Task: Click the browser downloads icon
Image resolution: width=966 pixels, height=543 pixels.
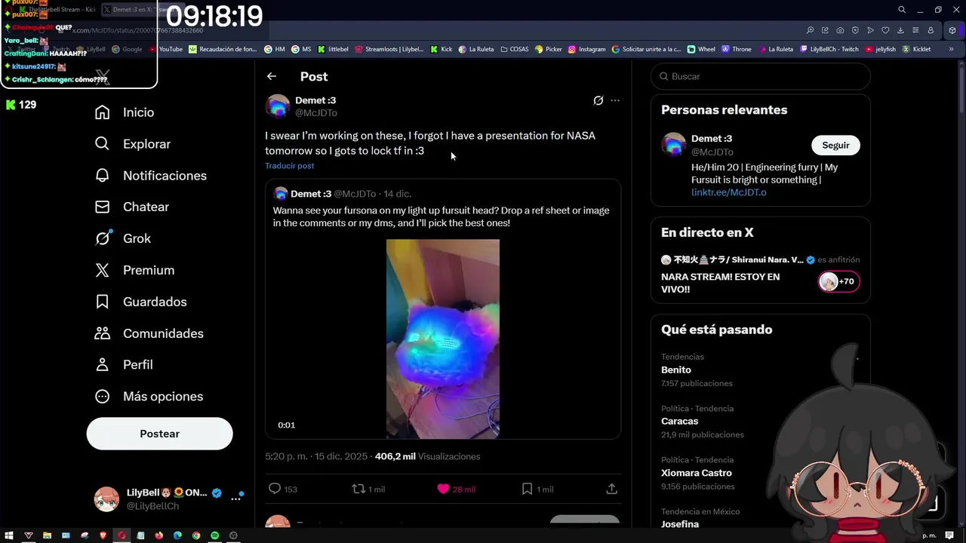Action: click(x=900, y=30)
